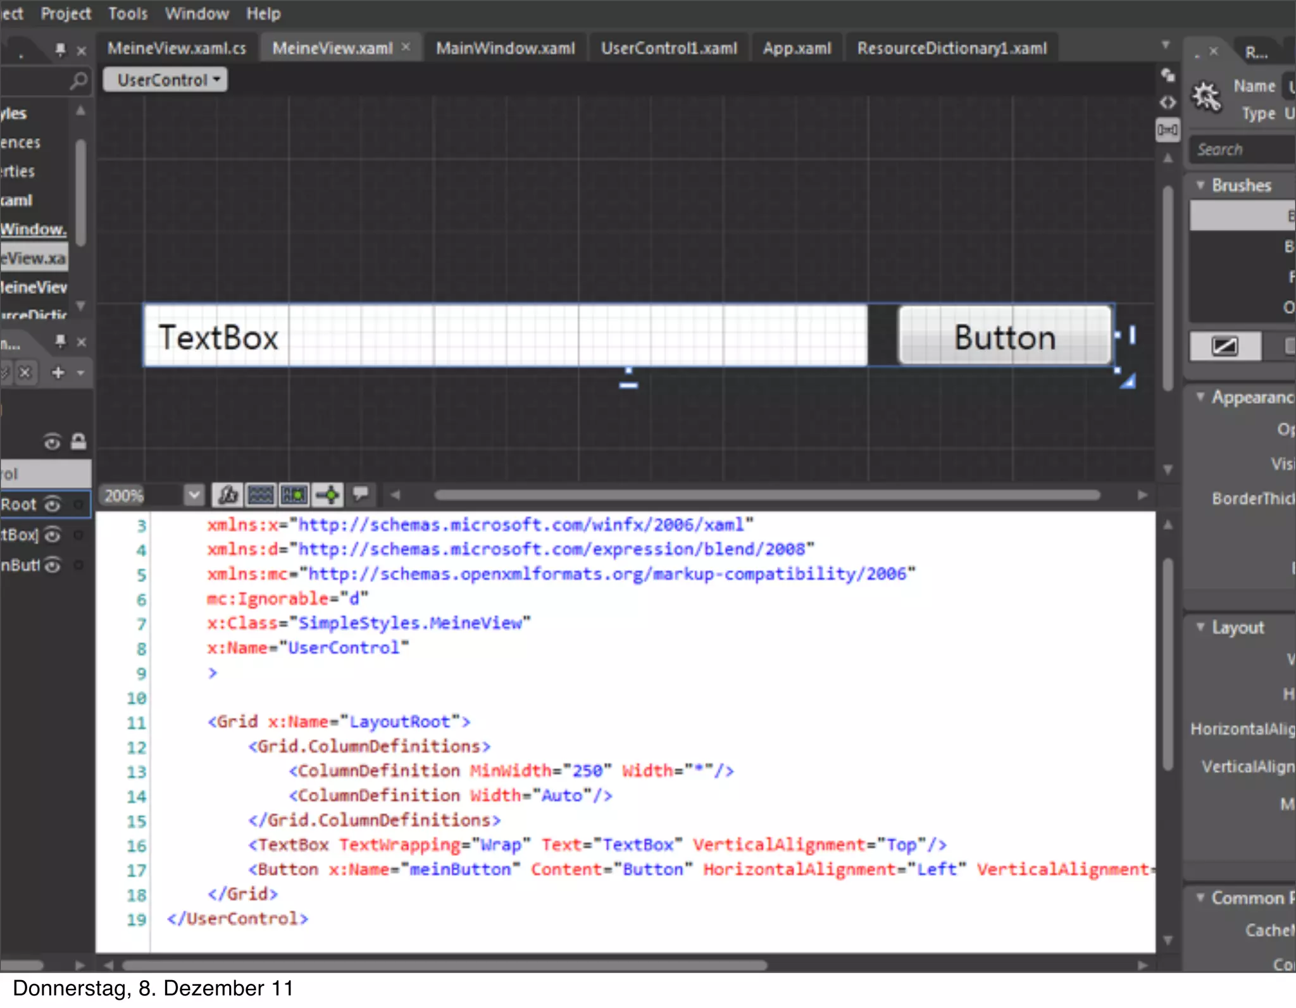The height and width of the screenshot is (1008, 1296).
Task: Click XAML editor scroll up arrow
Action: pyautogui.click(x=1168, y=525)
